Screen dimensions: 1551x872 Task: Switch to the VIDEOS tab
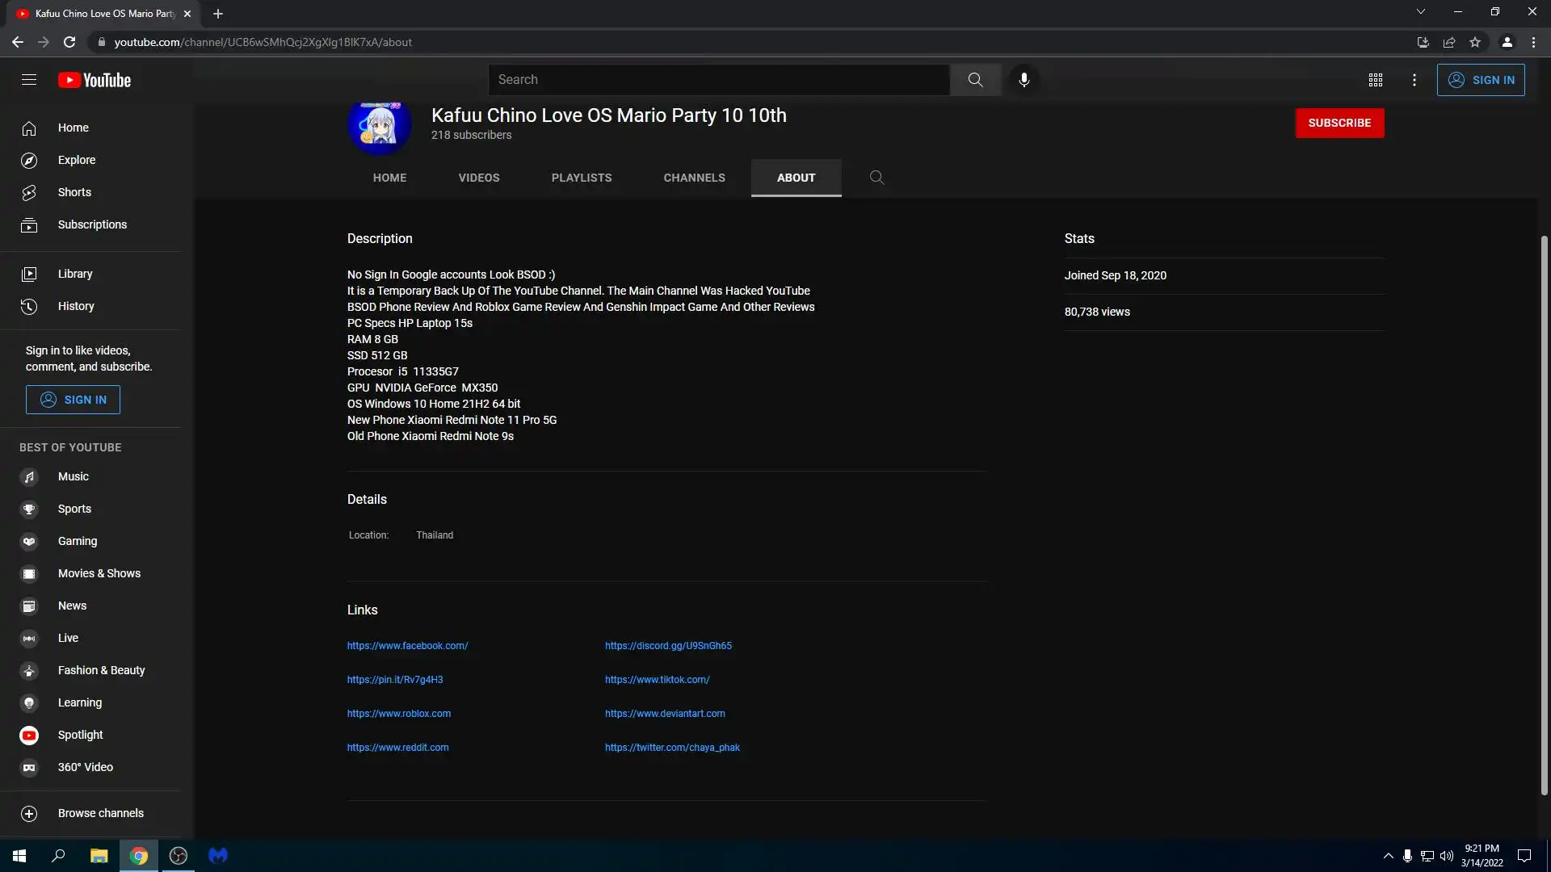(478, 178)
